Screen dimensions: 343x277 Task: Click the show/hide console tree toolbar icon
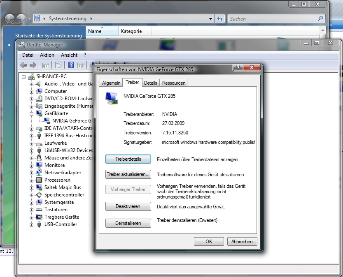[x=46, y=65]
